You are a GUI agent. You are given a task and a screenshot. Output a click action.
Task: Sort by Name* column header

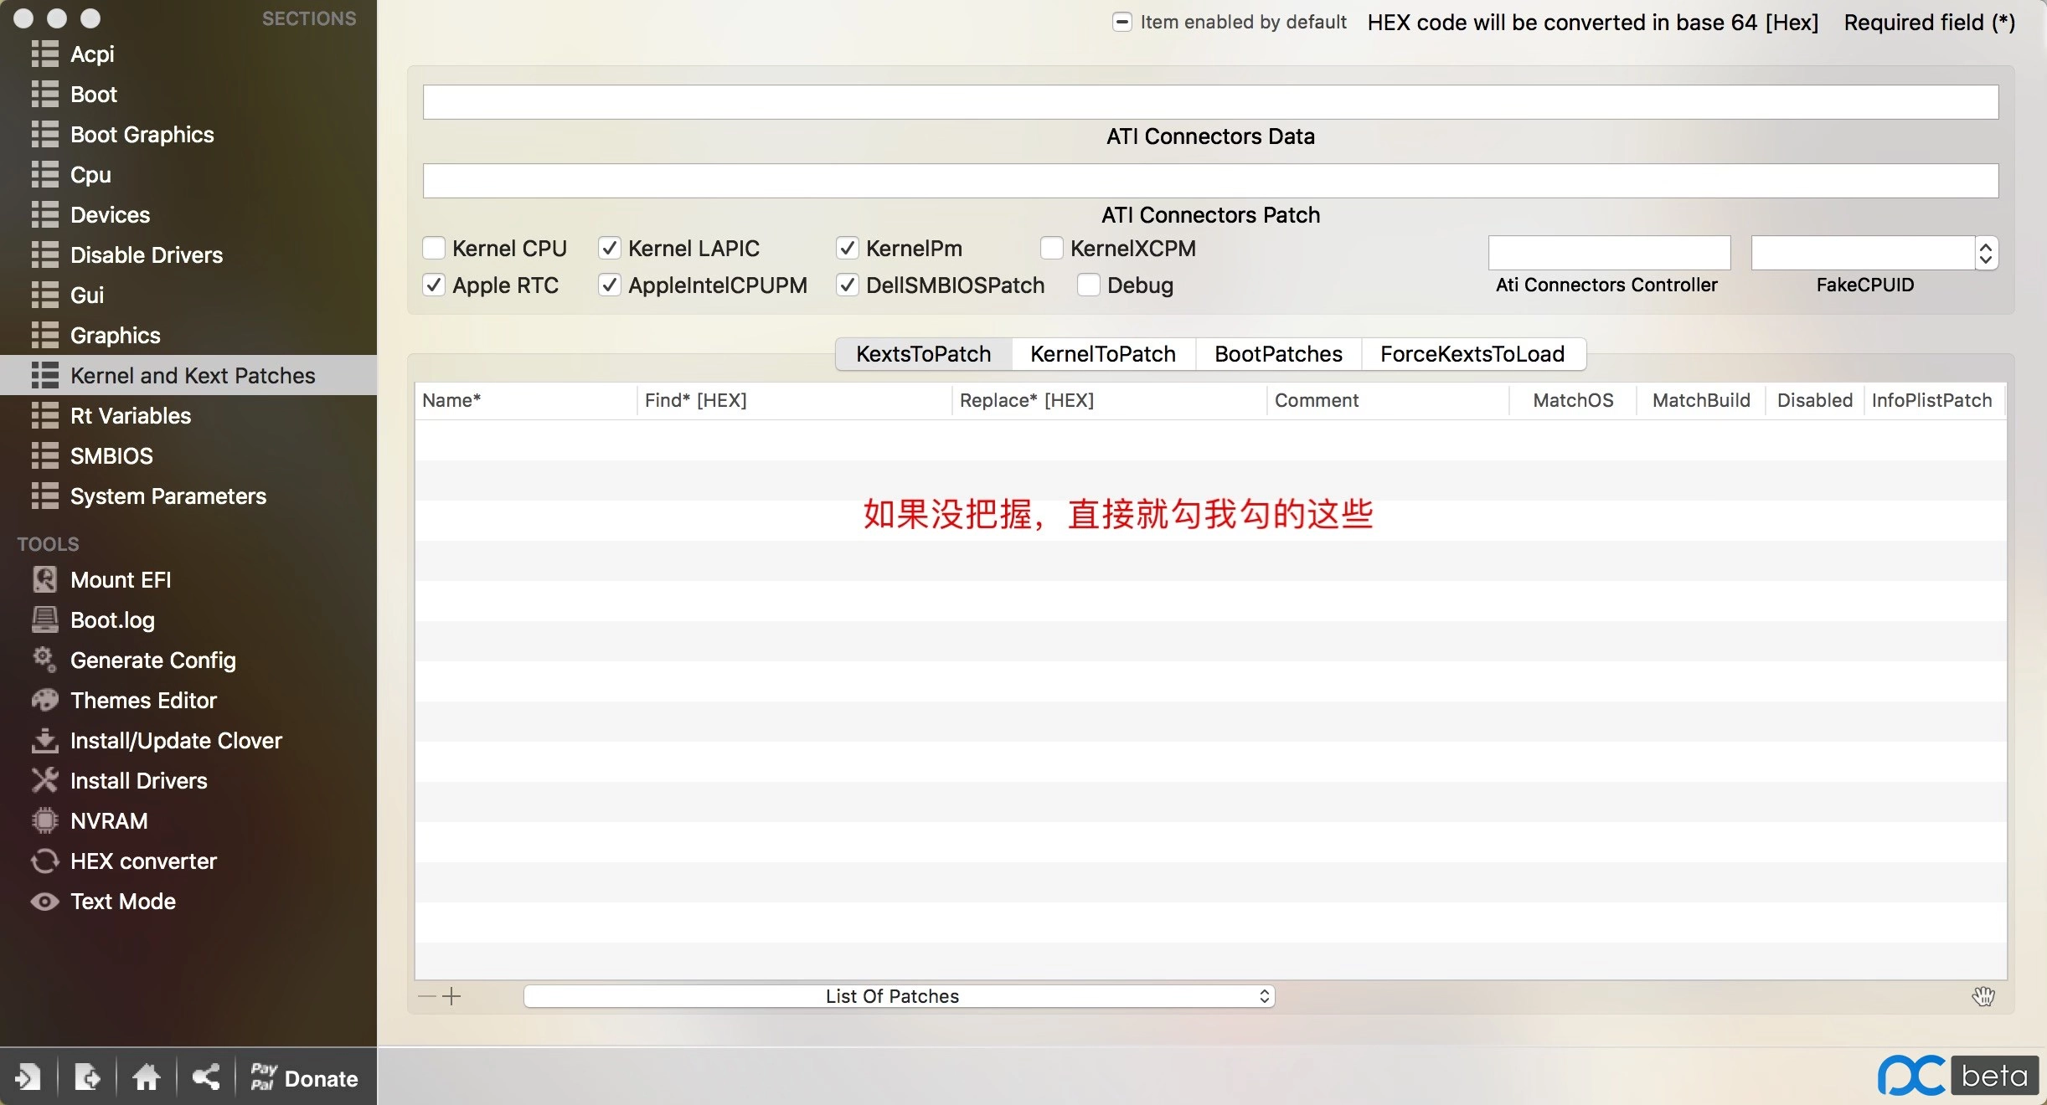click(526, 400)
